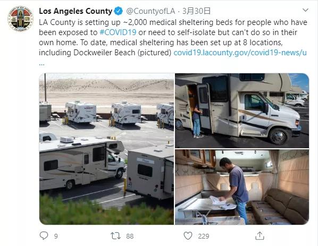Open the photo of person entering RV
Screen dimensions: 318x246
(x=242, y=111)
